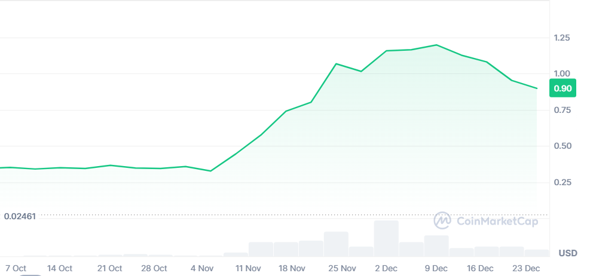
Task: Click the tallest volume bar near 2 Dec
Action: click(386, 239)
